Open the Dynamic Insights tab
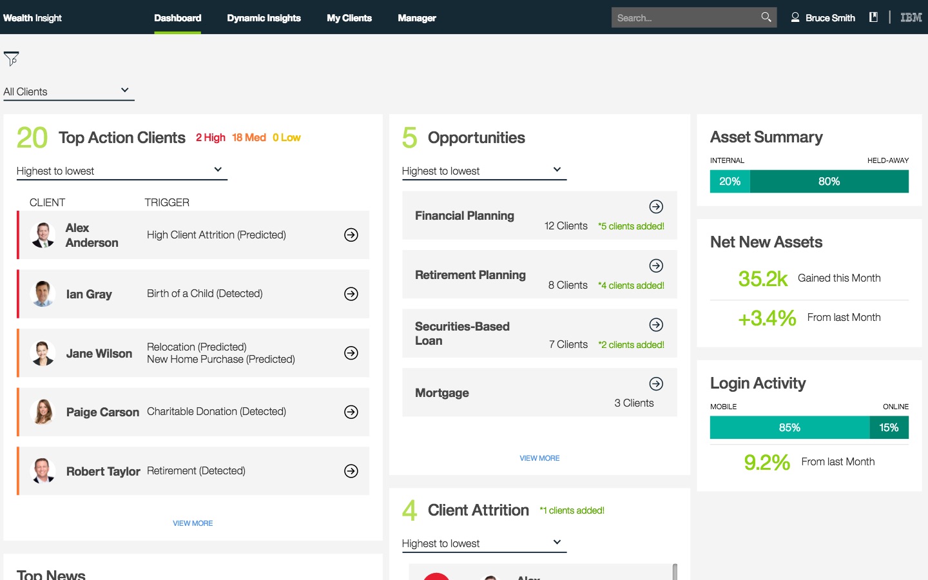 [264, 17]
